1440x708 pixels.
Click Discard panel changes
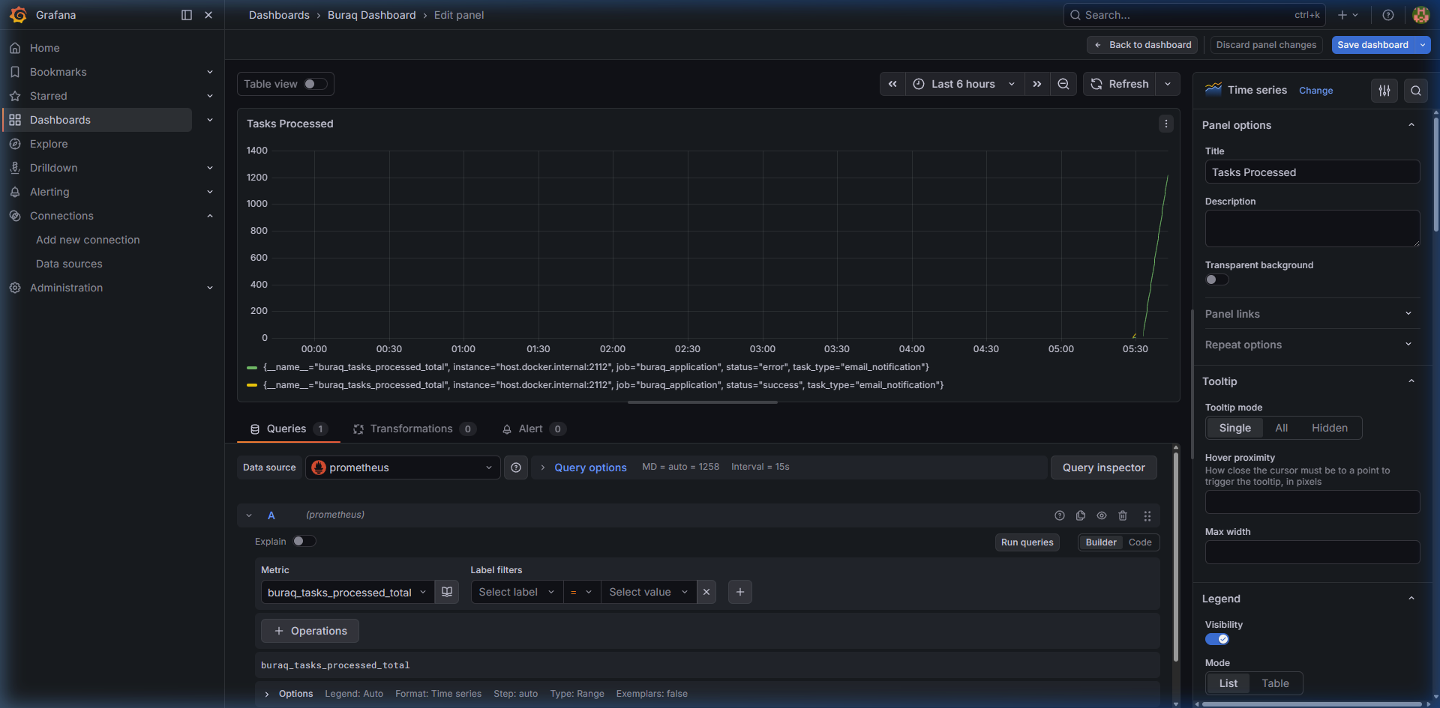pyautogui.click(x=1266, y=45)
